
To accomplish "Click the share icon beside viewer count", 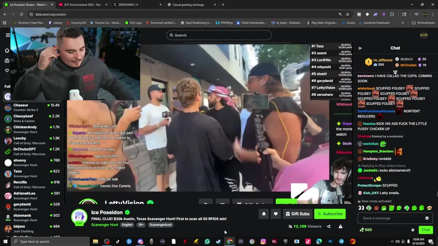I will click(x=328, y=226).
